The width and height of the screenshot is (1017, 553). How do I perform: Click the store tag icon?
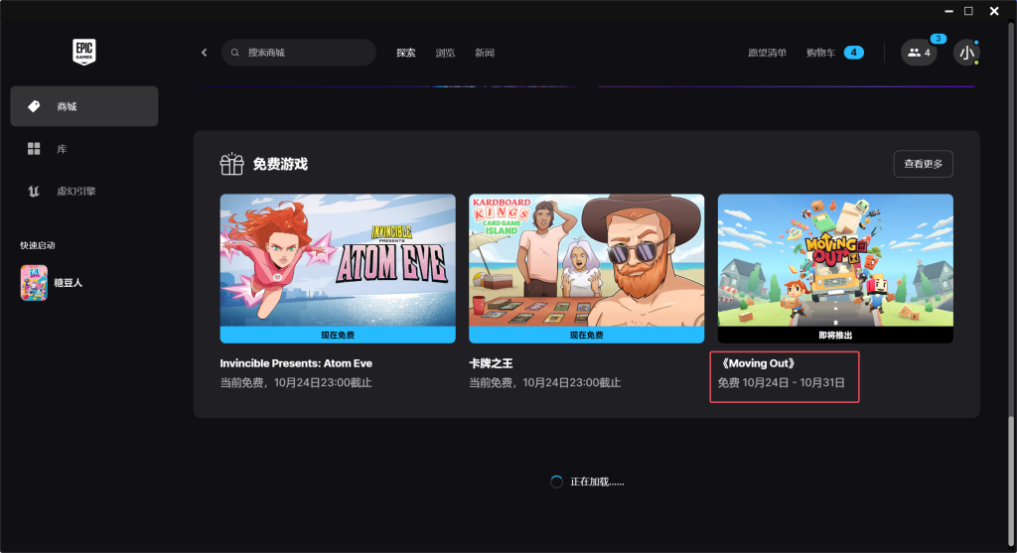click(34, 106)
